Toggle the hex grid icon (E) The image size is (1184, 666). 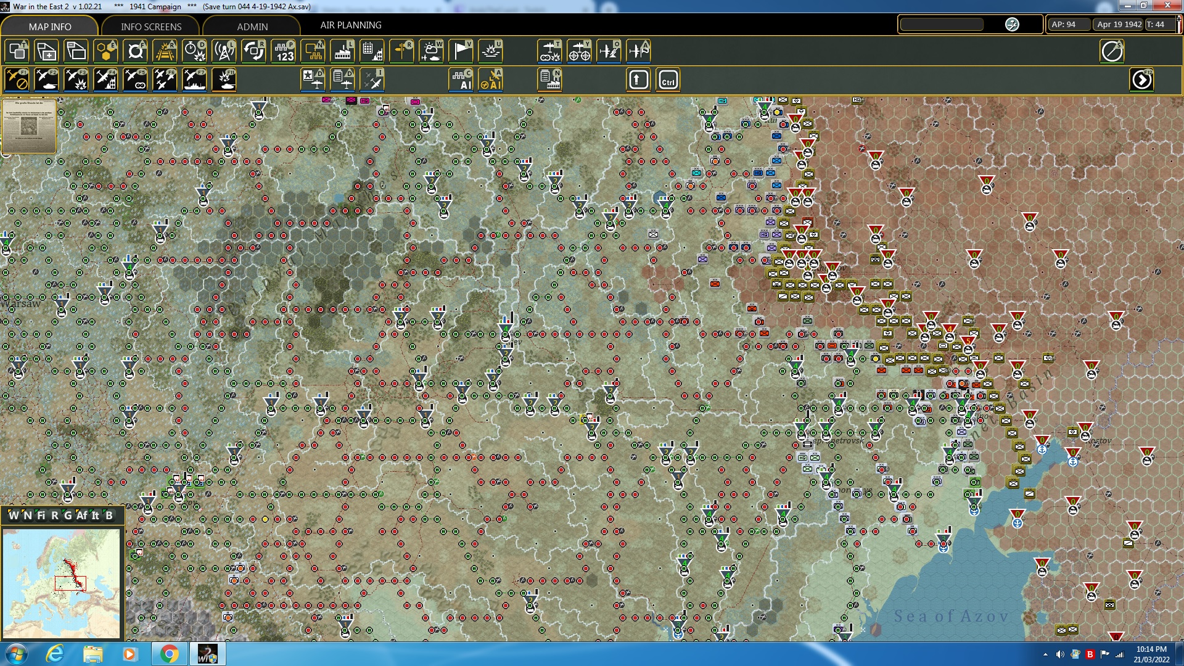click(x=106, y=51)
